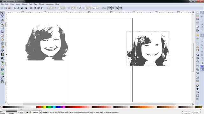Click Rotate selection 90° counter-clockwise

click(15, 8)
